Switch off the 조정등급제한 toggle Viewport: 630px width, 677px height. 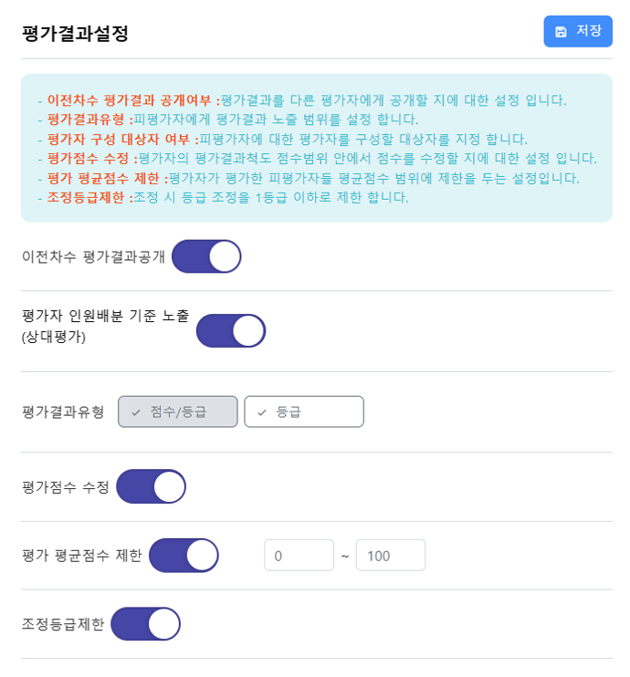(x=145, y=624)
